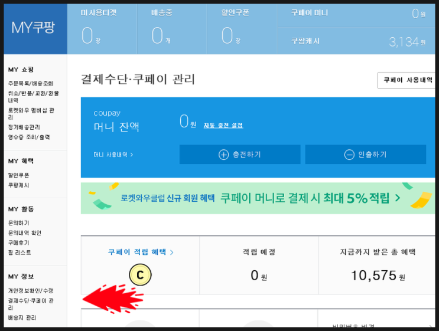Screen dimensions: 439x331
Task: Click the plus icon on 충전하기
Action: (x=223, y=155)
